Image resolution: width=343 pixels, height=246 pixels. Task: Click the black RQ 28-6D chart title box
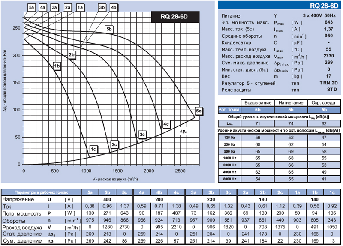(x=175, y=16)
